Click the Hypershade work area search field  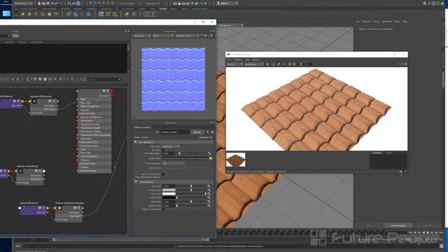[x=104, y=79]
